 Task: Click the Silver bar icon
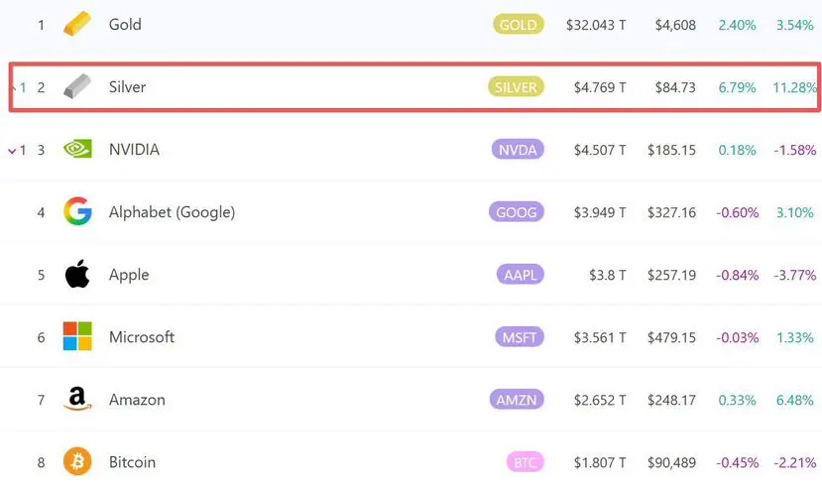[77, 87]
